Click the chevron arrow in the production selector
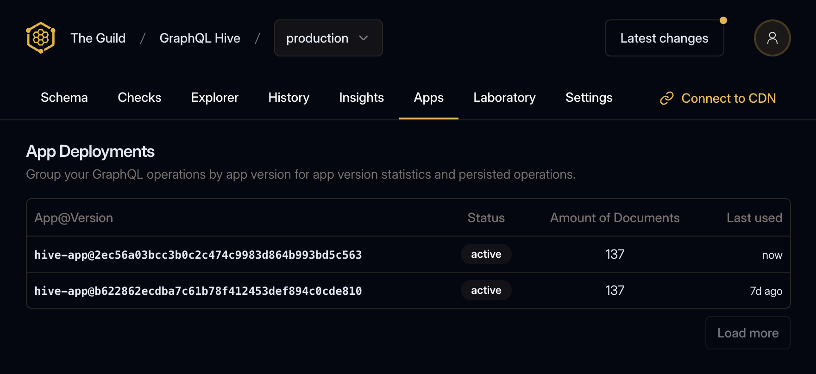Image resolution: width=816 pixels, height=374 pixels. [364, 38]
